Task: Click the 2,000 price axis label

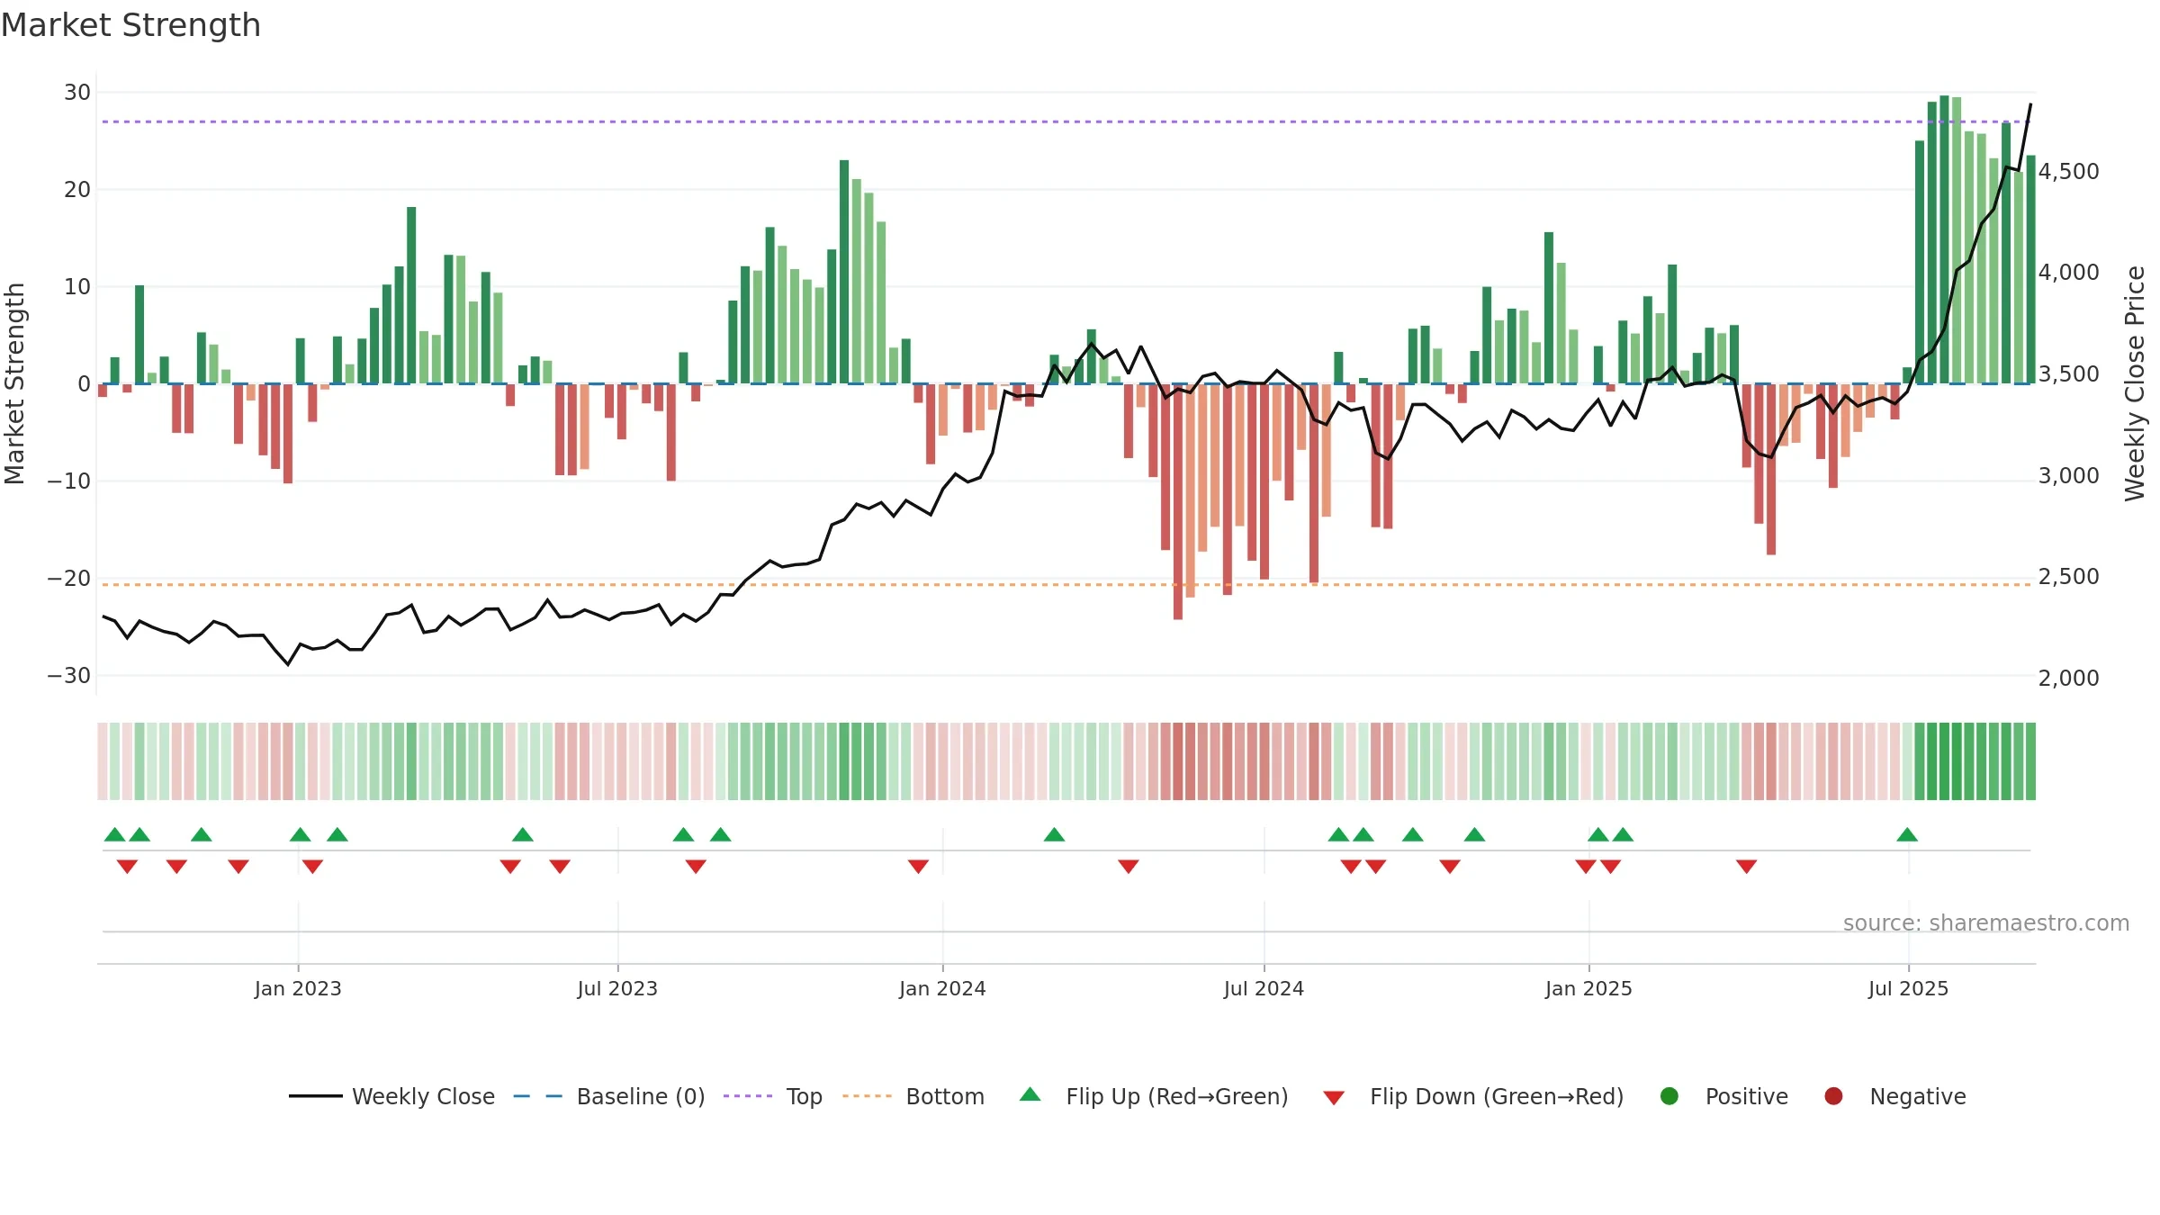Action: click(2068, 678)
